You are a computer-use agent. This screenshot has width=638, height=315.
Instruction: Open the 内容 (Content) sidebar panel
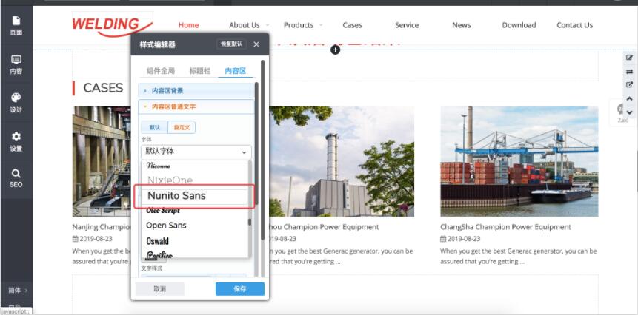[x=16, y=64]
